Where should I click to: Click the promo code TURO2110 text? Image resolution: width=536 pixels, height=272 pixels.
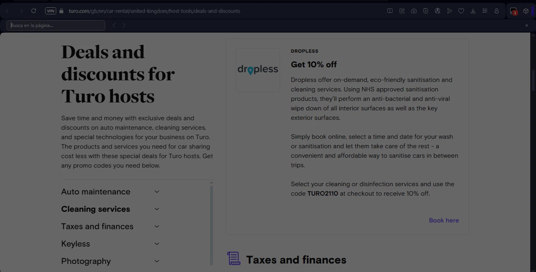click(323, 194)
